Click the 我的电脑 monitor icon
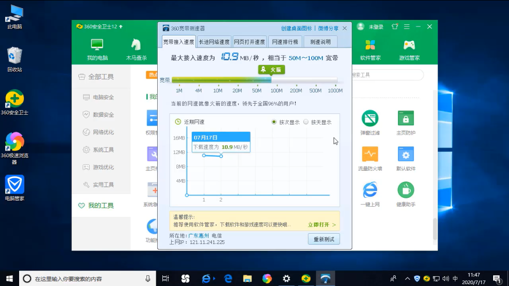Viewport: 509px width, 286px height. (x=97, y=45)
